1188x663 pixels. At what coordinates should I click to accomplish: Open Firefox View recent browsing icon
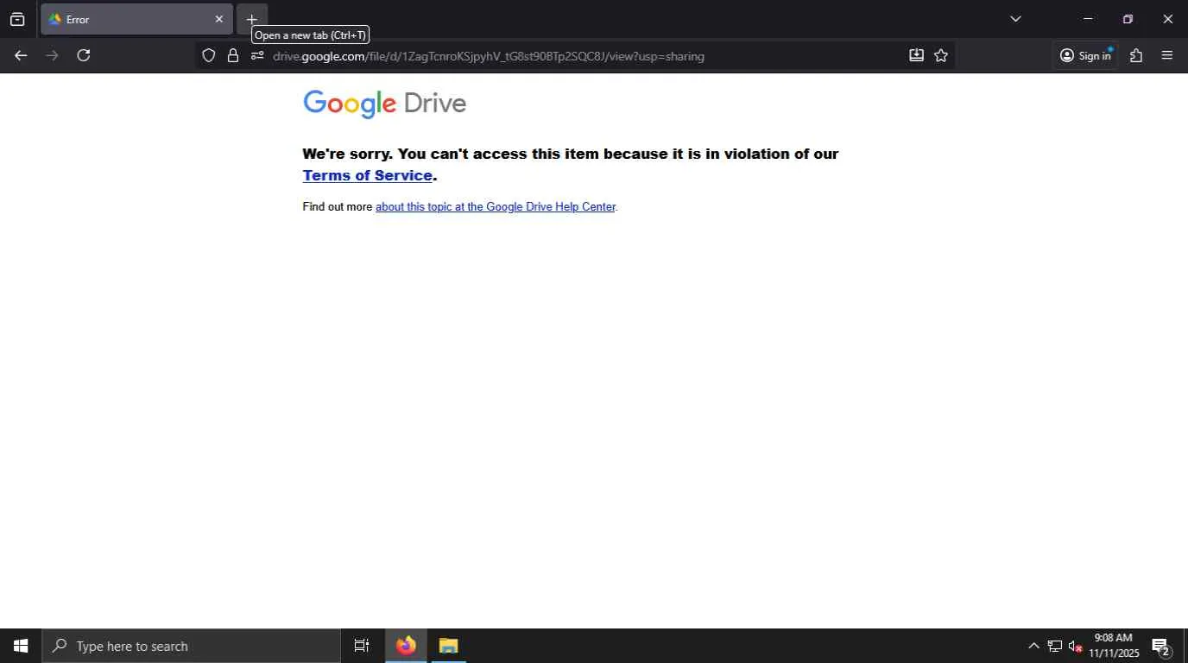17,19
